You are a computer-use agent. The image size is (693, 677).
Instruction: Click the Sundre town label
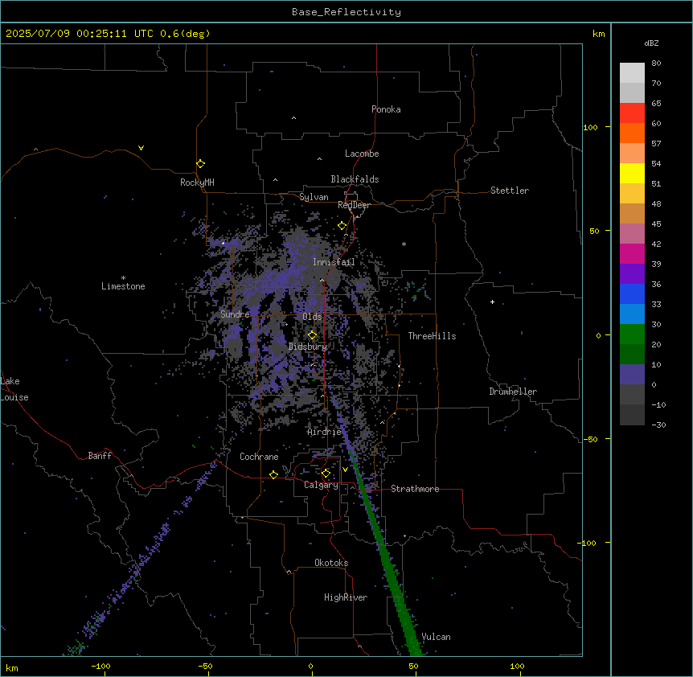(x=235, y=314)
